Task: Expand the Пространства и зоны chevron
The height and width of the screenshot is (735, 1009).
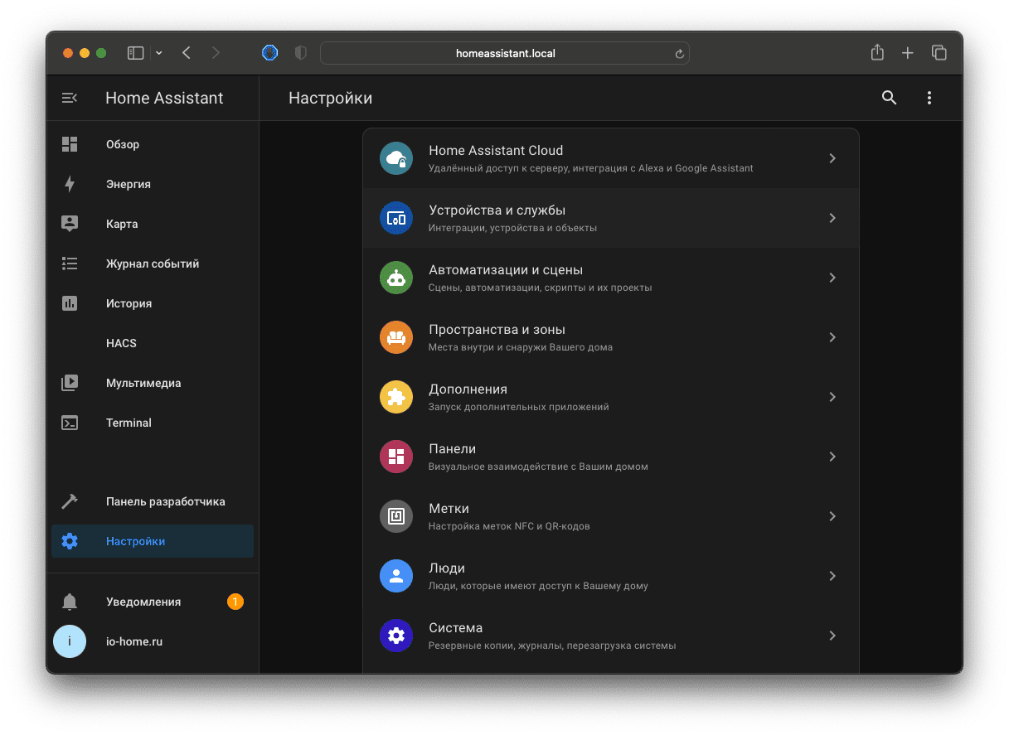Action: pyautogui.click(x=832, y=337)
